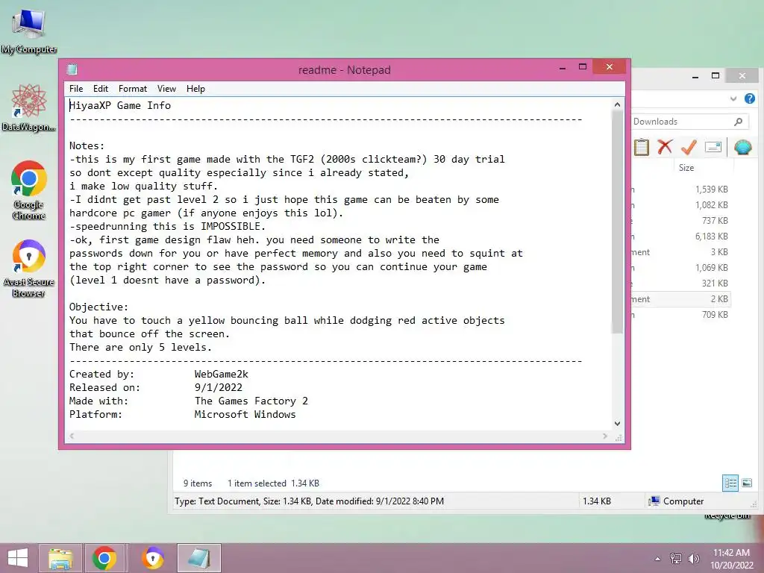Click the Notepad taskbar button

coord(198,558)
